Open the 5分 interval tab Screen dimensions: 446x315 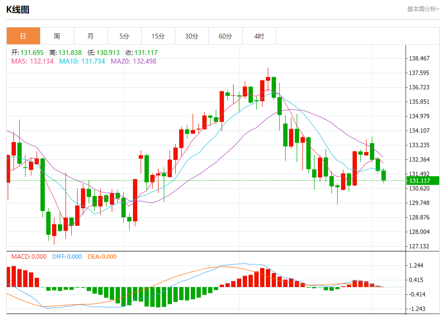124,36
